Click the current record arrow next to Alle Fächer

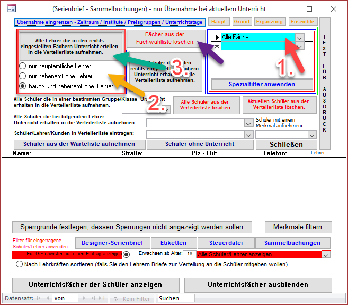point(216,38)
